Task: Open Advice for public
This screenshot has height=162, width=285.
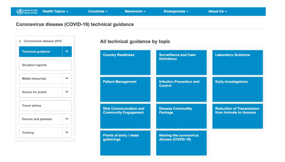Action: click(40, 92)
